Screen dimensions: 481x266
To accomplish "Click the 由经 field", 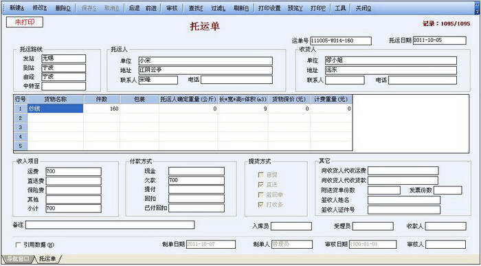I will point(63,77).
